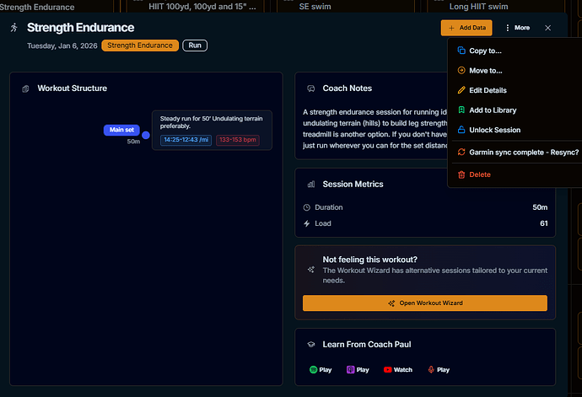Watch Coach Paul on YouTube
The width and height of the screenshot is (582, 397).
click(398, 369)
